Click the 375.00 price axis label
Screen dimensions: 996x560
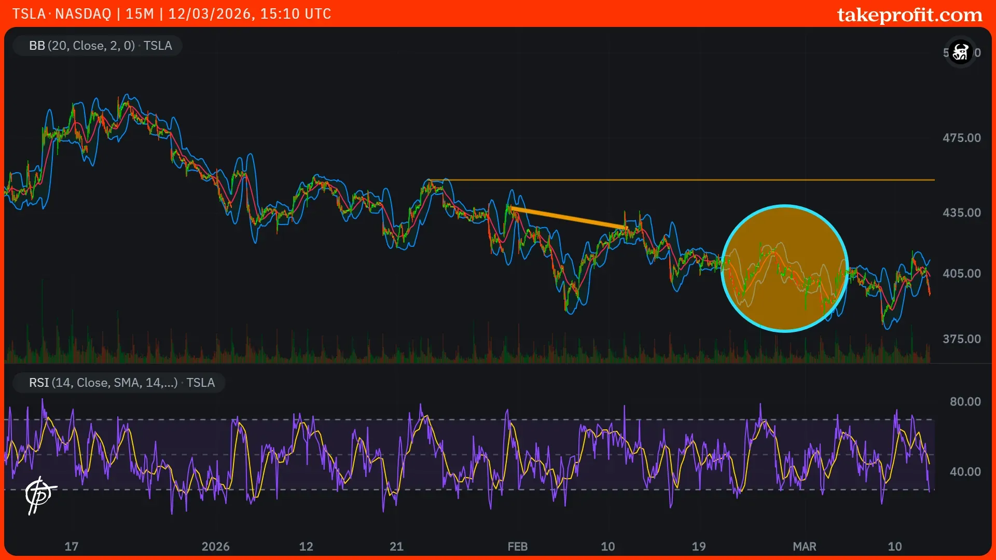(x=961, y=339)
